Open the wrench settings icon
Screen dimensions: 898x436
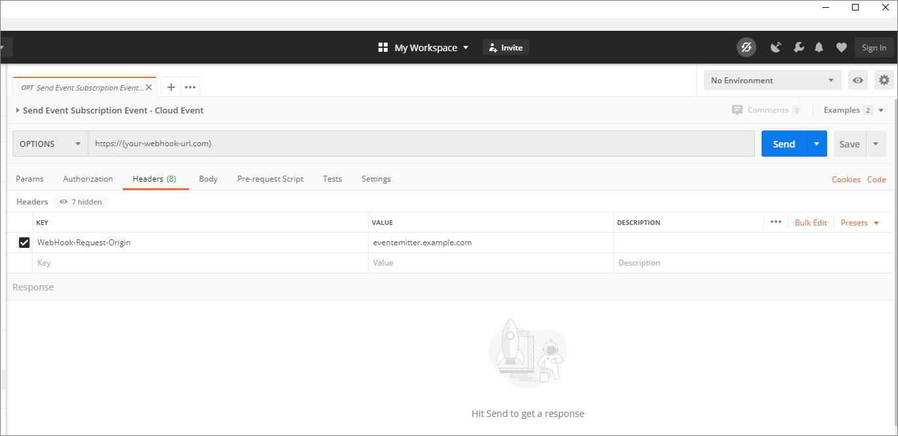[798, 47]
